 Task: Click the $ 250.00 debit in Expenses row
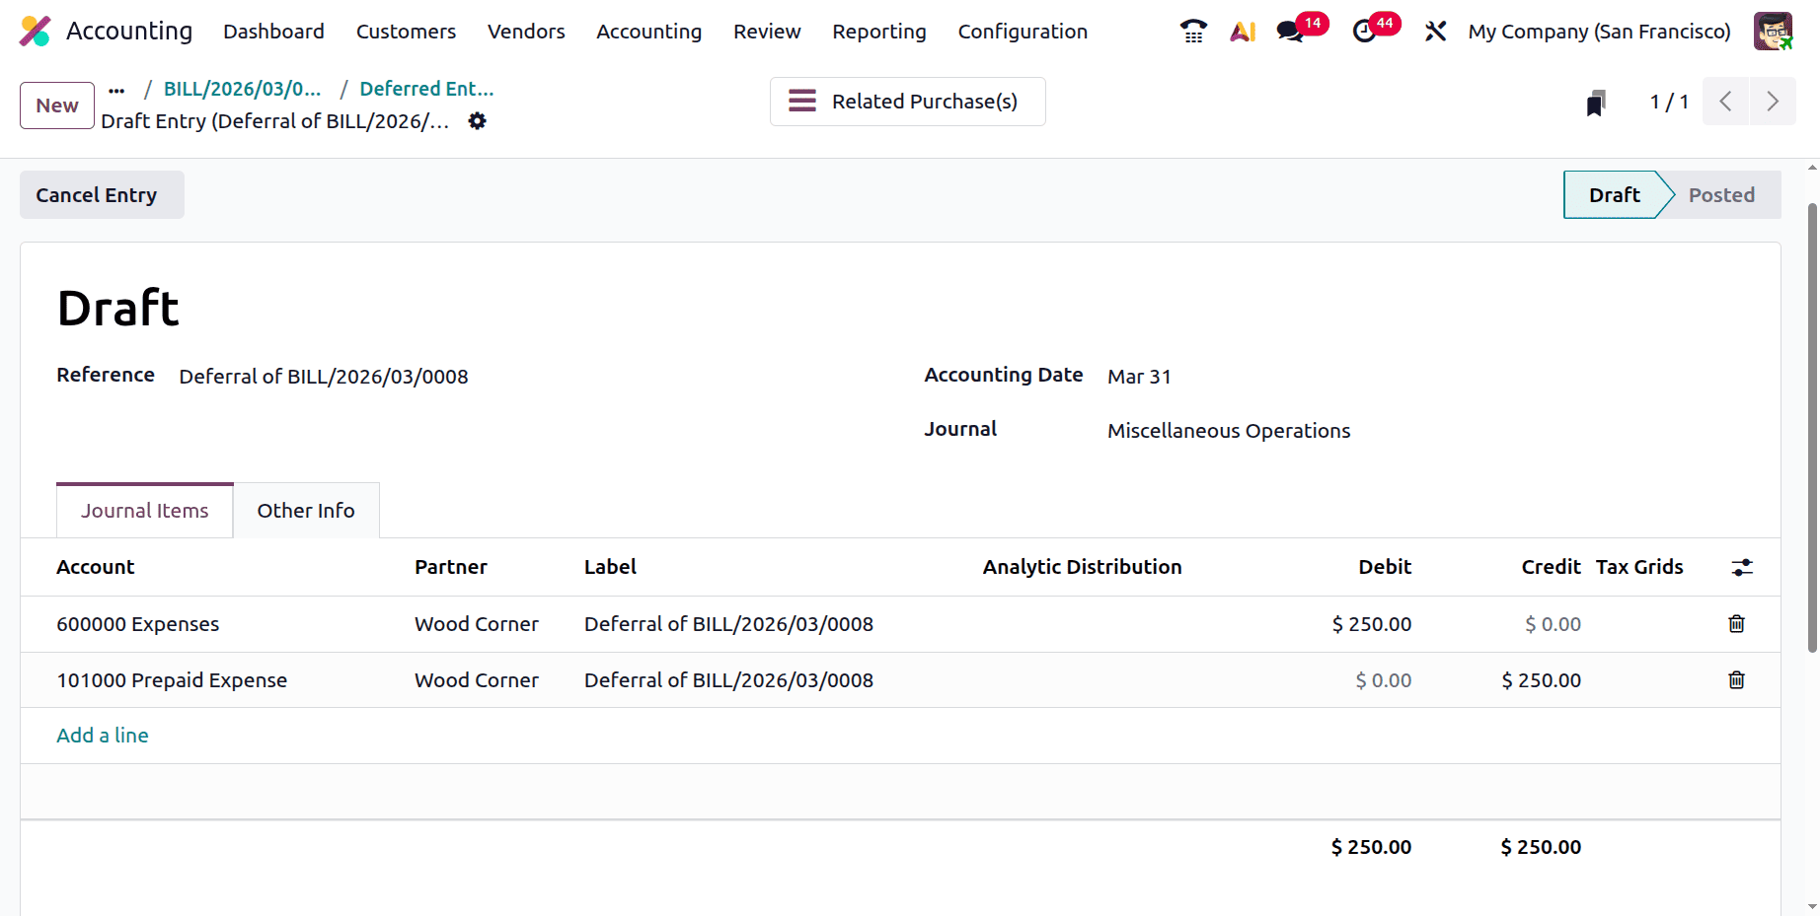(x=1372, y=624)
